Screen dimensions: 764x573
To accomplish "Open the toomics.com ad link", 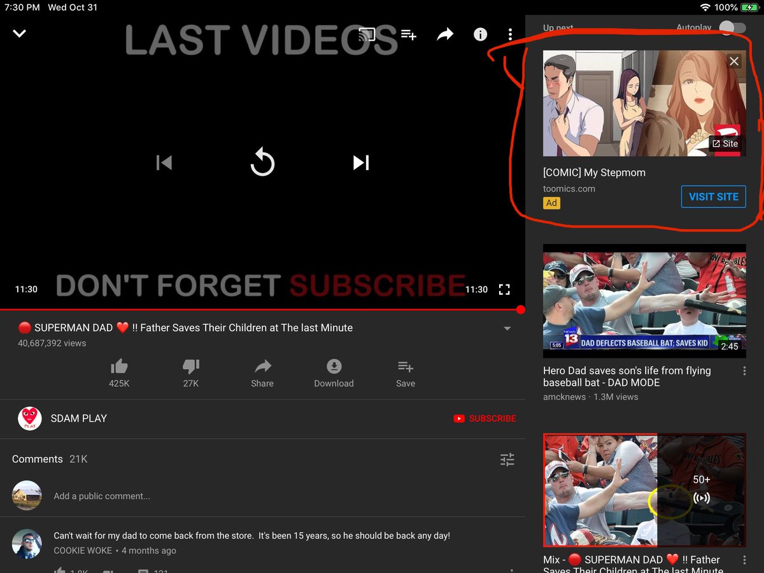I will [569, 188].
